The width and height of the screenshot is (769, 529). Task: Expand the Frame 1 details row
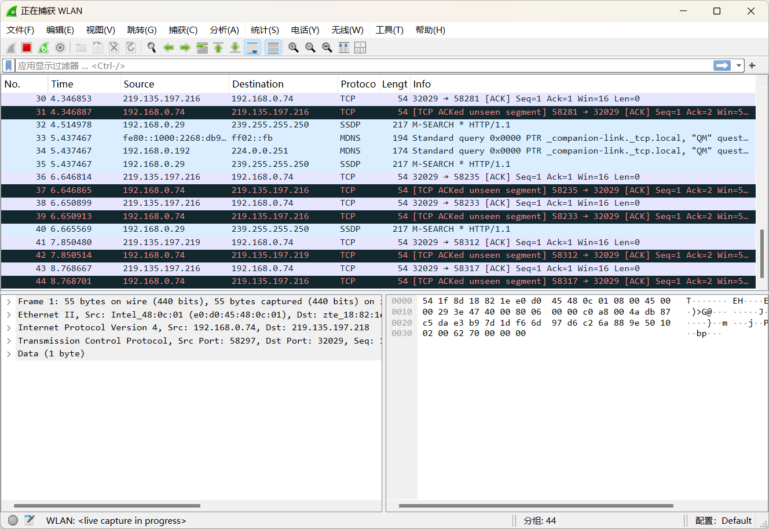tap(9, 302)
